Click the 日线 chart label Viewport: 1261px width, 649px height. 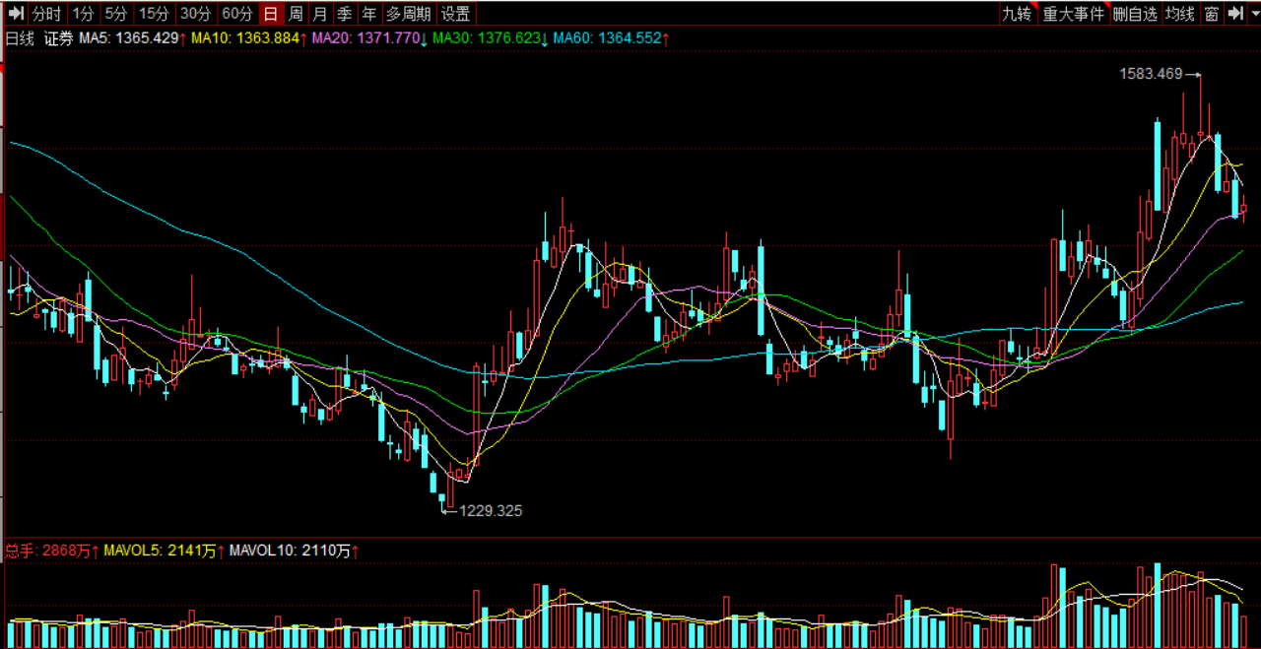click(20, 38)
